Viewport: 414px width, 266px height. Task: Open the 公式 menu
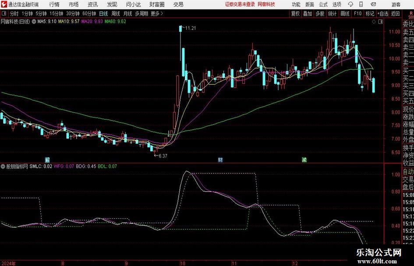[323, 4]
